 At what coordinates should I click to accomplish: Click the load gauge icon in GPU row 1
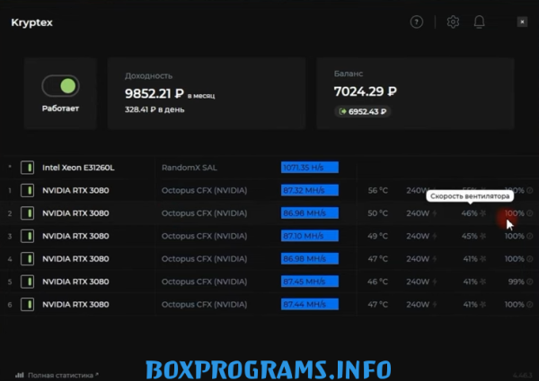click(x=530, y=190)
